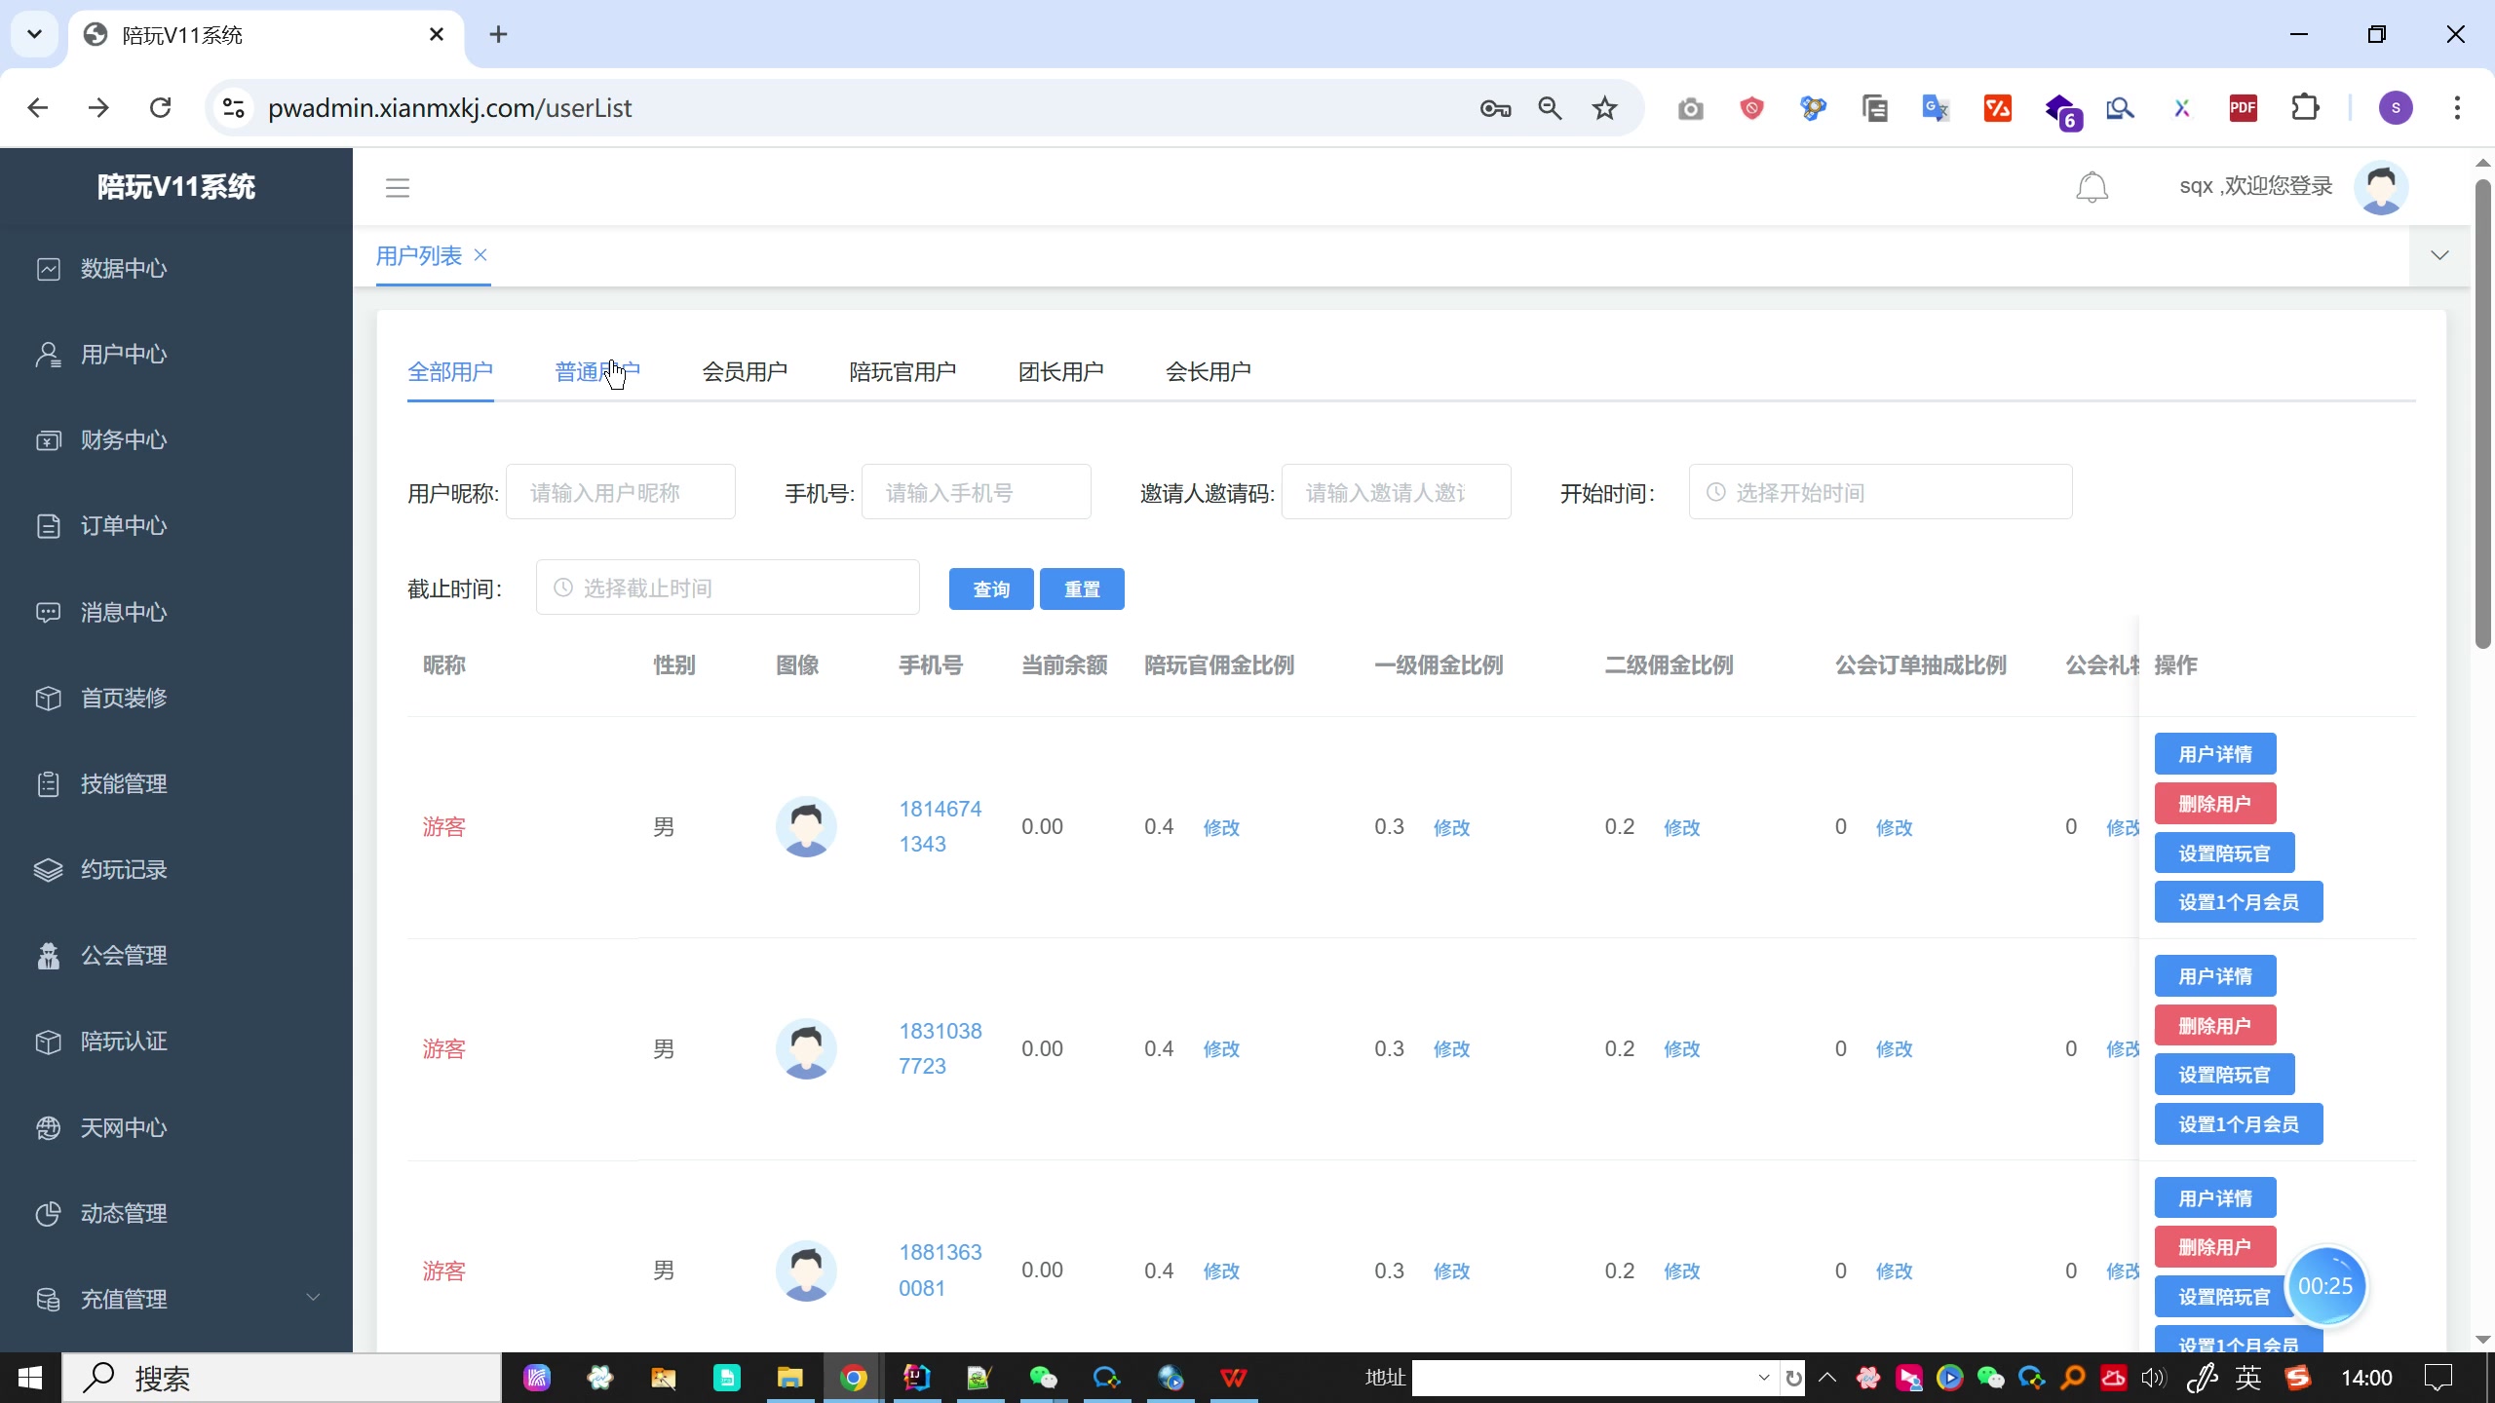Open WeChat from the taskbar
This screenshot has width=2495, height=1403.
pyautogui.click(x=1043, y=1378)
